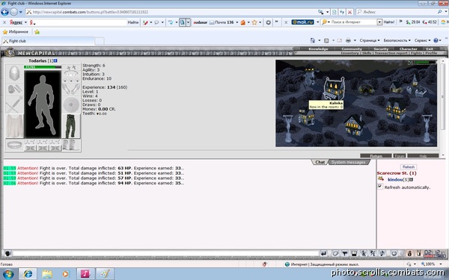Screen dimensions: 449x280
Task: Switch to System messages tab
Action: click(x=348, y=162)
